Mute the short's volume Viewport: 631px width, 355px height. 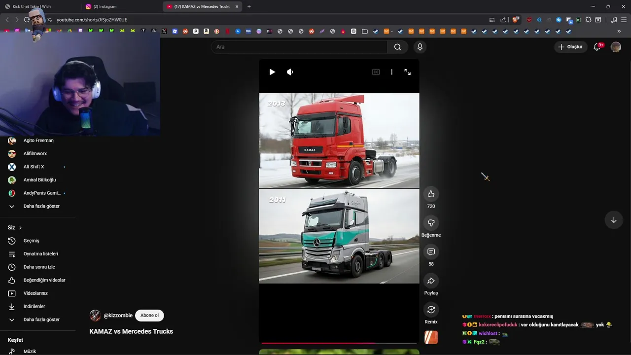pos(290,72)
